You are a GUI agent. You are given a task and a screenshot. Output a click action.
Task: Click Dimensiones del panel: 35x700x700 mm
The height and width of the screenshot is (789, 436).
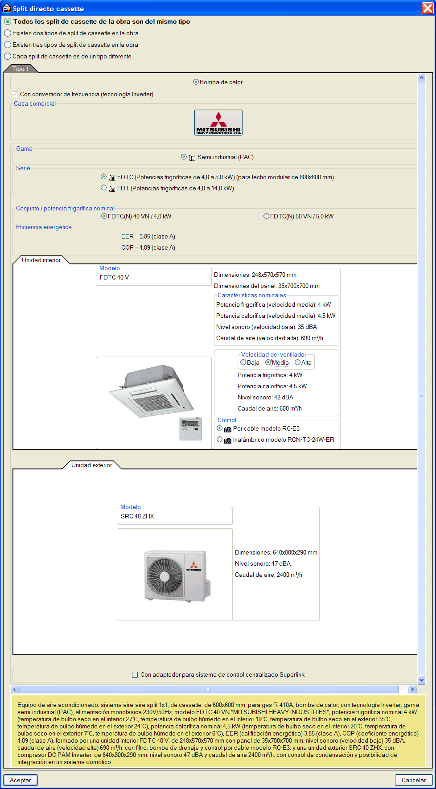coord(267,286)
